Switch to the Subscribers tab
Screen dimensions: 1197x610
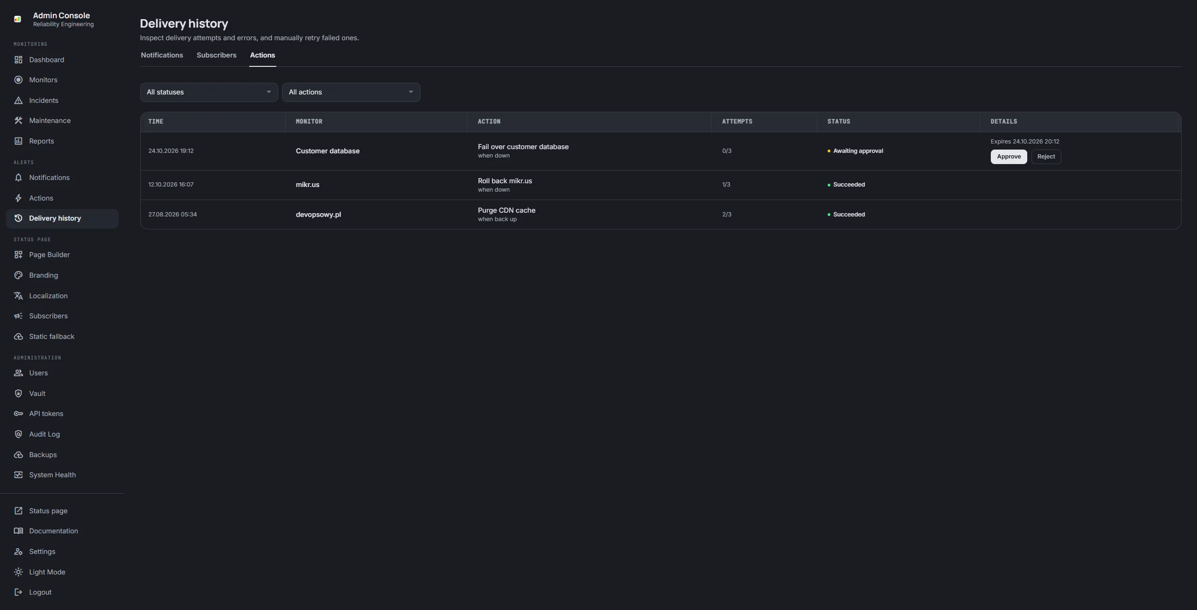[216, 55]
